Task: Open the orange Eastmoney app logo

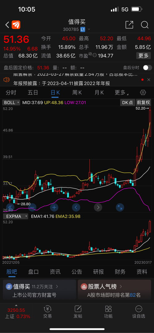Action: tap(16, 25)
